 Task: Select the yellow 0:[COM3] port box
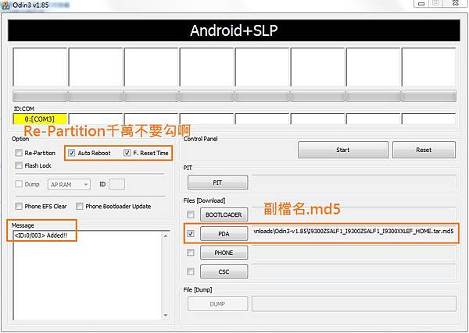pyautogui.click(x=40, y=119)
